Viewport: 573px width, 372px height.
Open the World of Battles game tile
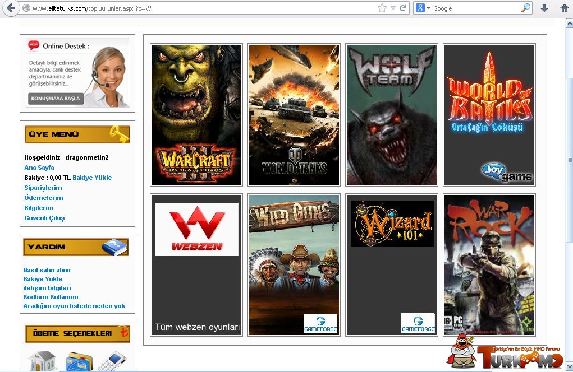[489, 115]
